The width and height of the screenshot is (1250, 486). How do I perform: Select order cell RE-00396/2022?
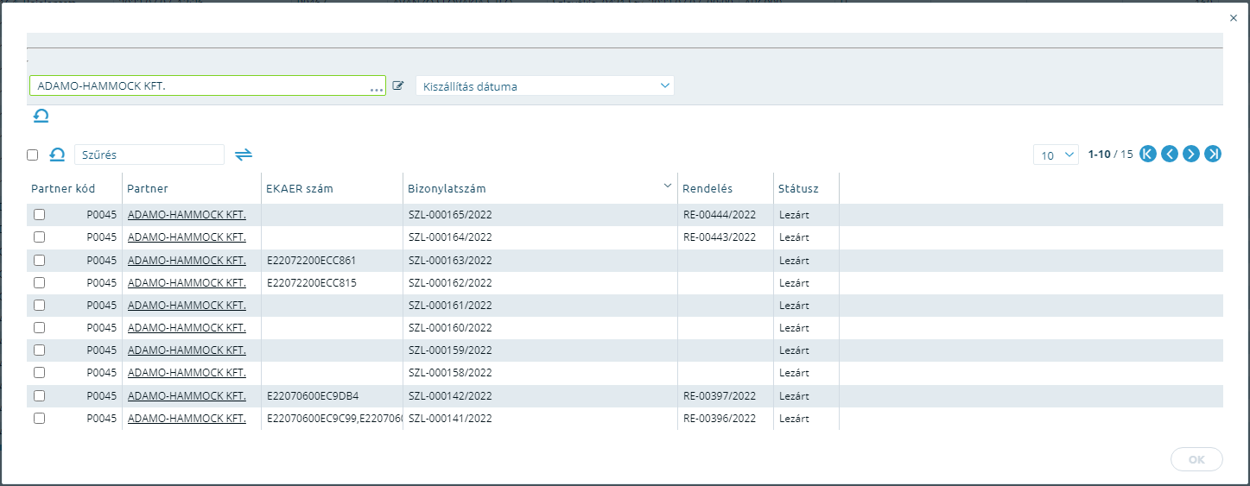pos(719,418)
